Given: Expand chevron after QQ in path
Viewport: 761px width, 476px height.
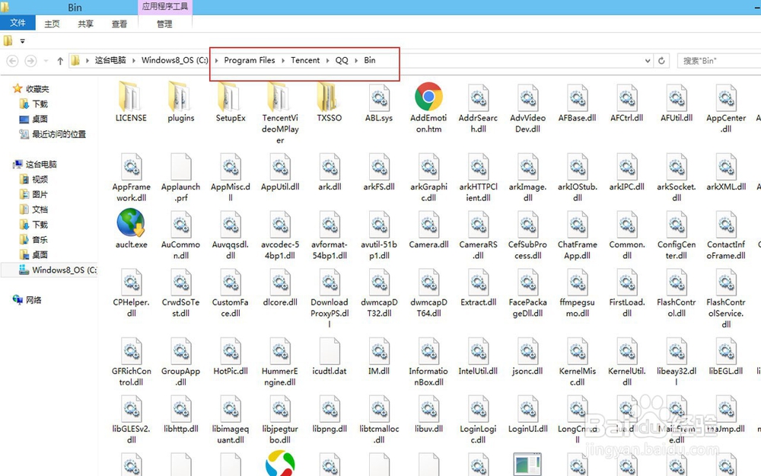Looking at the screenshot, I should (x=356, y=60).
